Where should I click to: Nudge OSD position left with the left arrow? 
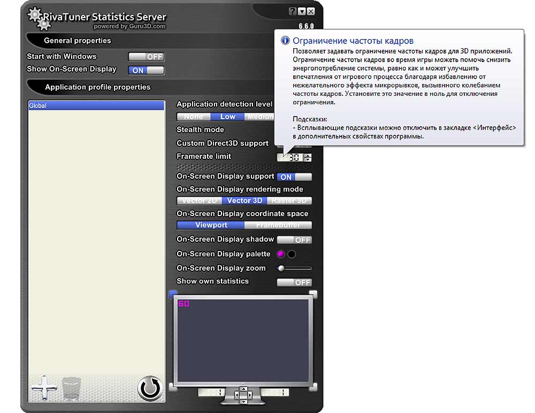click(x=237, y=395)
